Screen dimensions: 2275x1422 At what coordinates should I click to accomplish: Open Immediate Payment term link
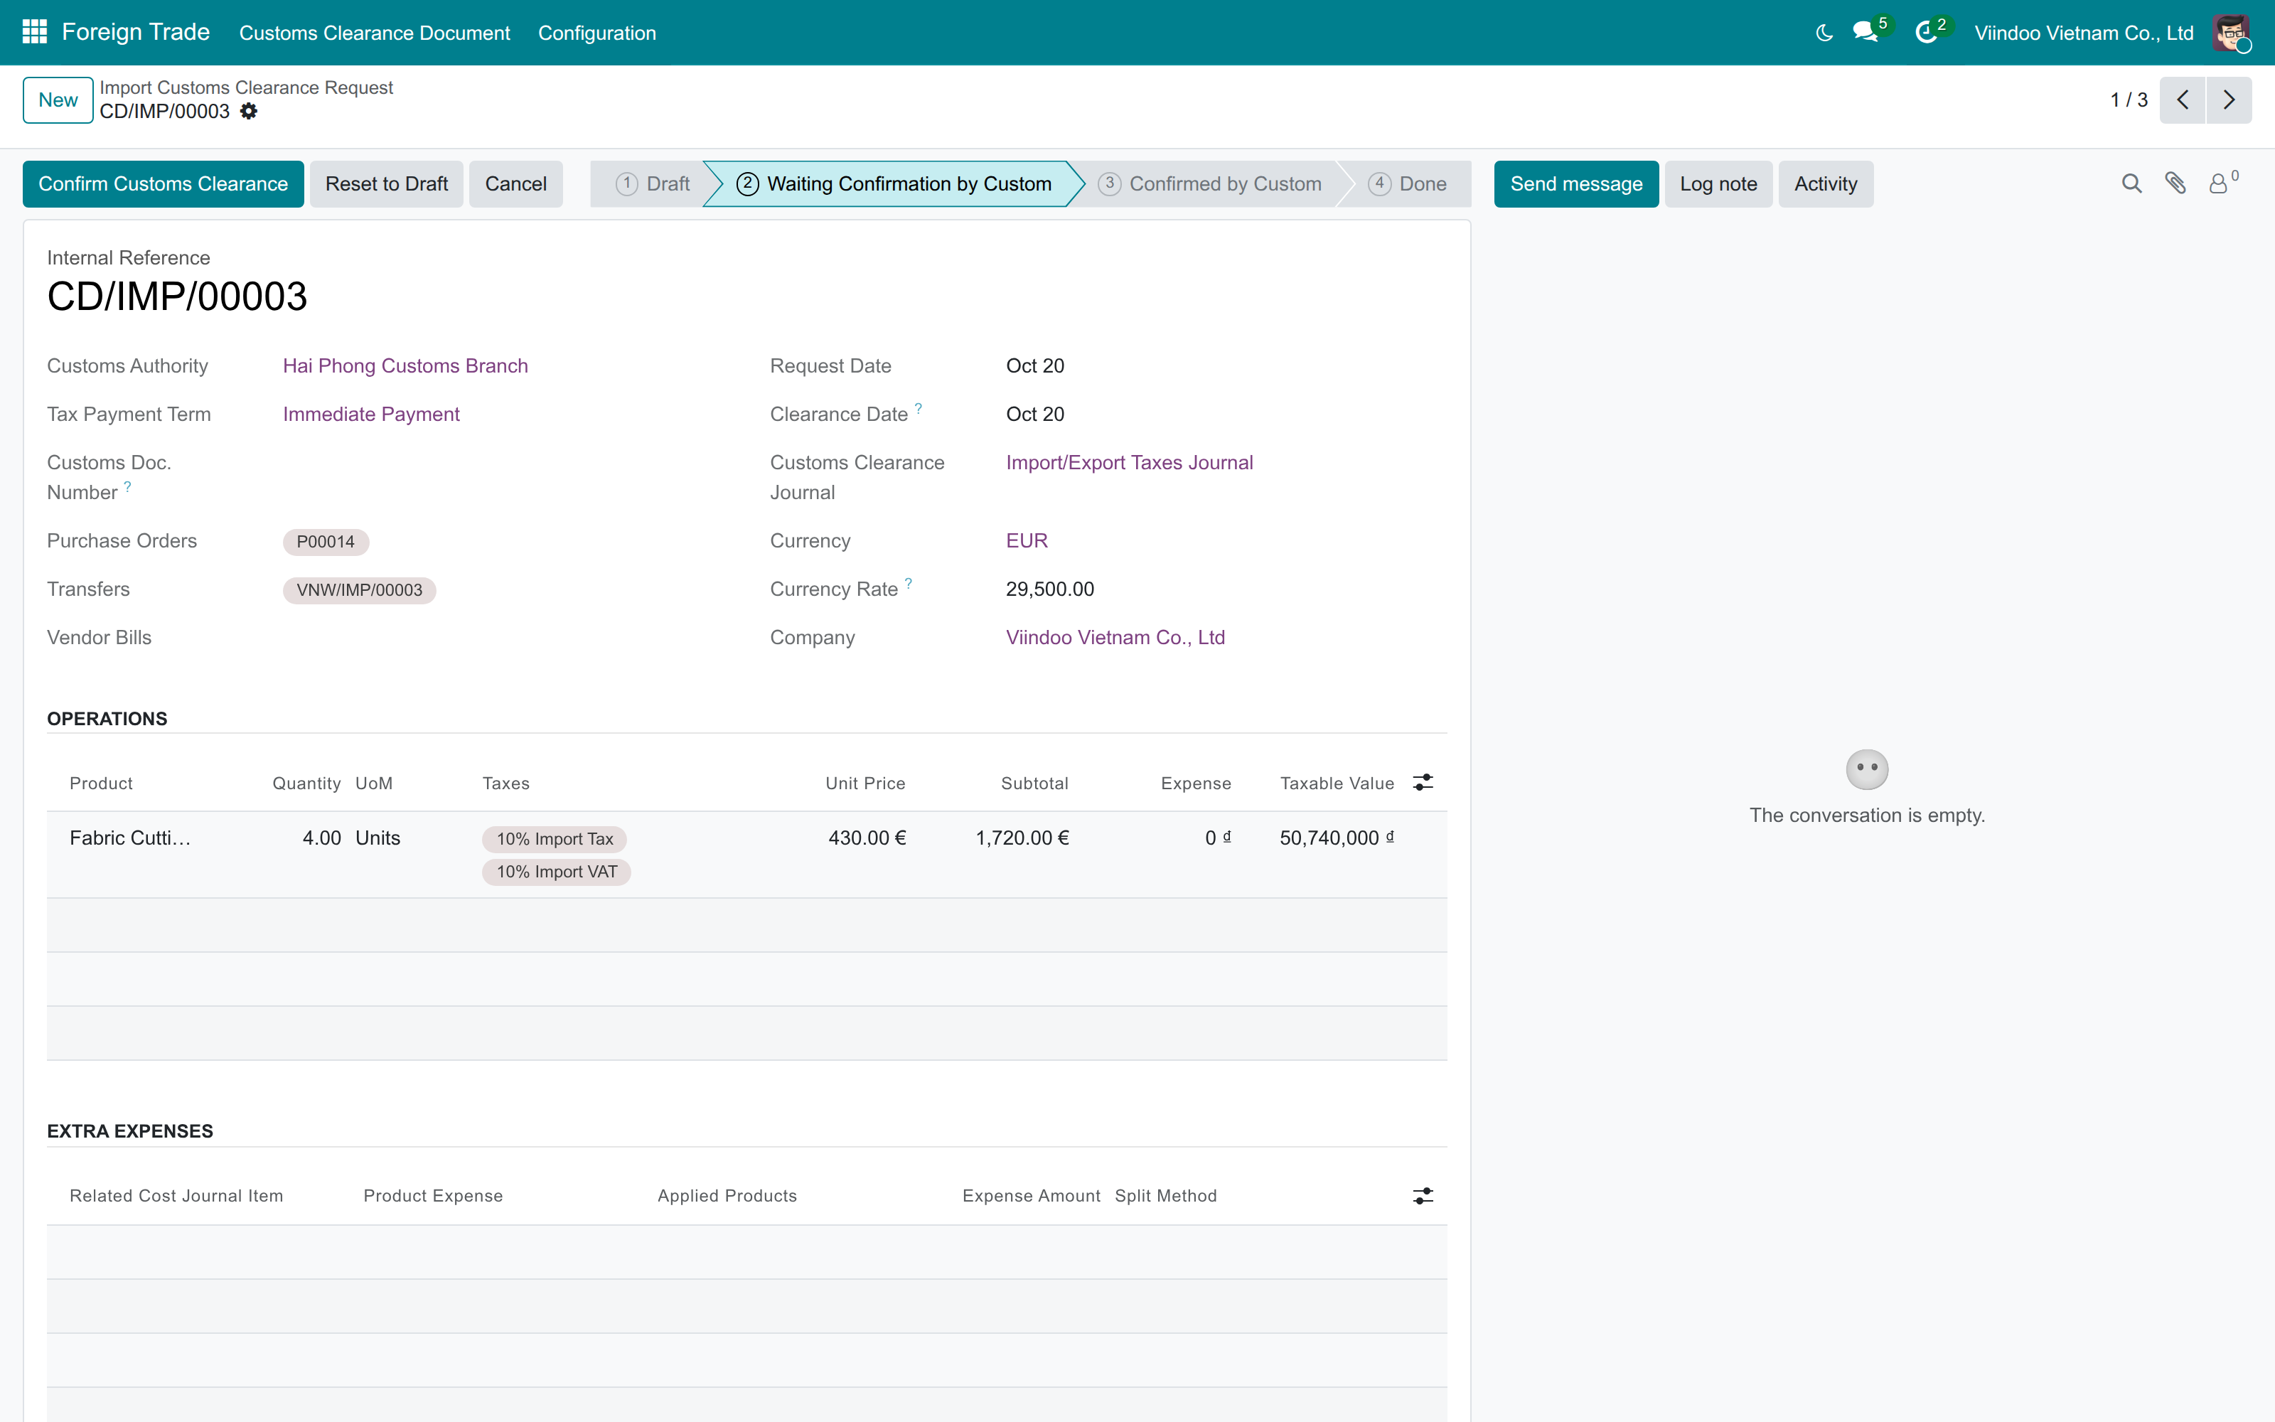pyautogui.click(x=371, y=414)
